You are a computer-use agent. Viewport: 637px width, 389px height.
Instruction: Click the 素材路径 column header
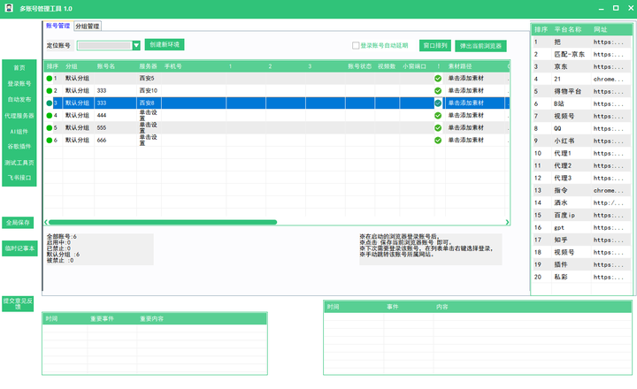[x=475, y=66]
